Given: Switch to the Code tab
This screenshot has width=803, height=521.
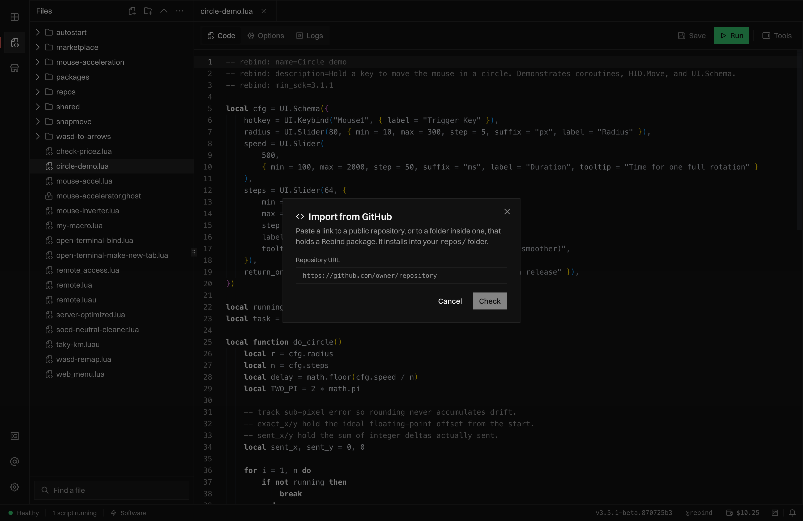Looking at the screenshot, I should tap(221, 36).
